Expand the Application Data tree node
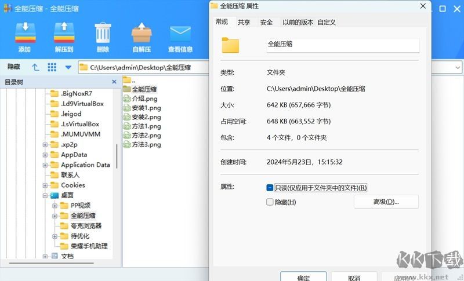The image size is (464, 281). tap(45, 165)
